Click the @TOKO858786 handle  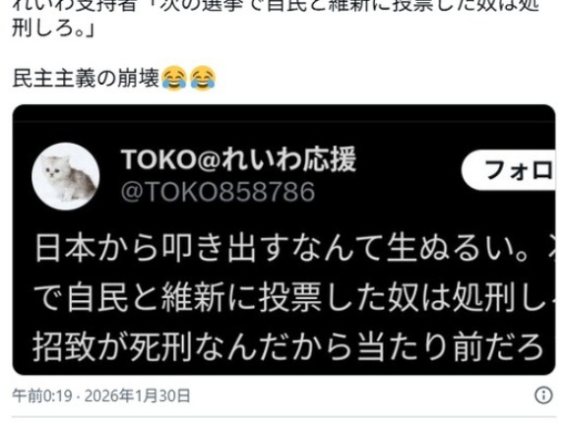219,192
